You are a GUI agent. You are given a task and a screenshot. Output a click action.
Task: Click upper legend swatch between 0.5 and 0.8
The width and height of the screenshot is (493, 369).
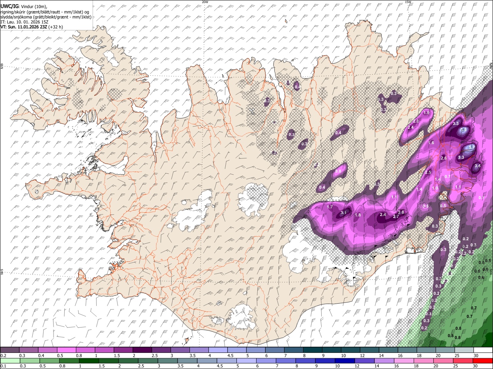click(x=66, y=350)
